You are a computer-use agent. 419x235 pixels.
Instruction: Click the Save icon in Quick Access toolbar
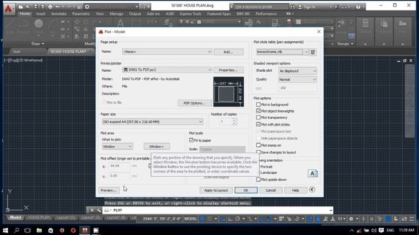(x=35, y=7)
